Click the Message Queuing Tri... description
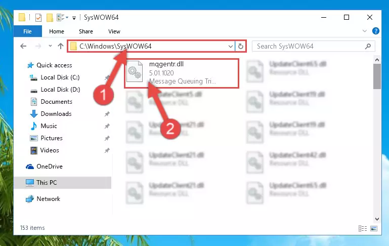This screenshot has width=389, height=246. click(x=182, y=81)
